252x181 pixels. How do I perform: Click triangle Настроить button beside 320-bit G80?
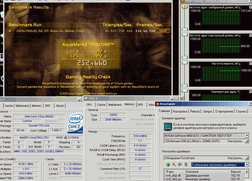(x=247, y=141)
